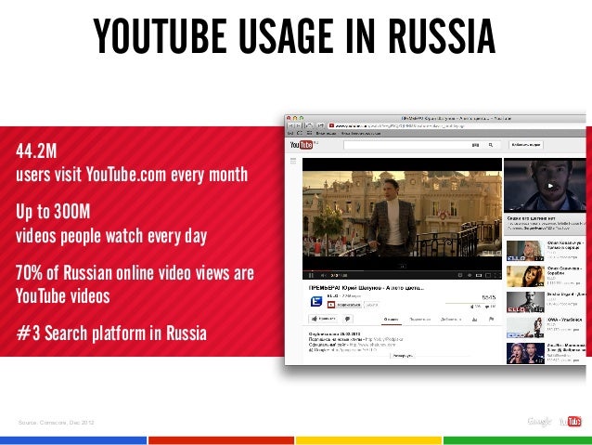Select the Share tab below video

click(419, 320)
